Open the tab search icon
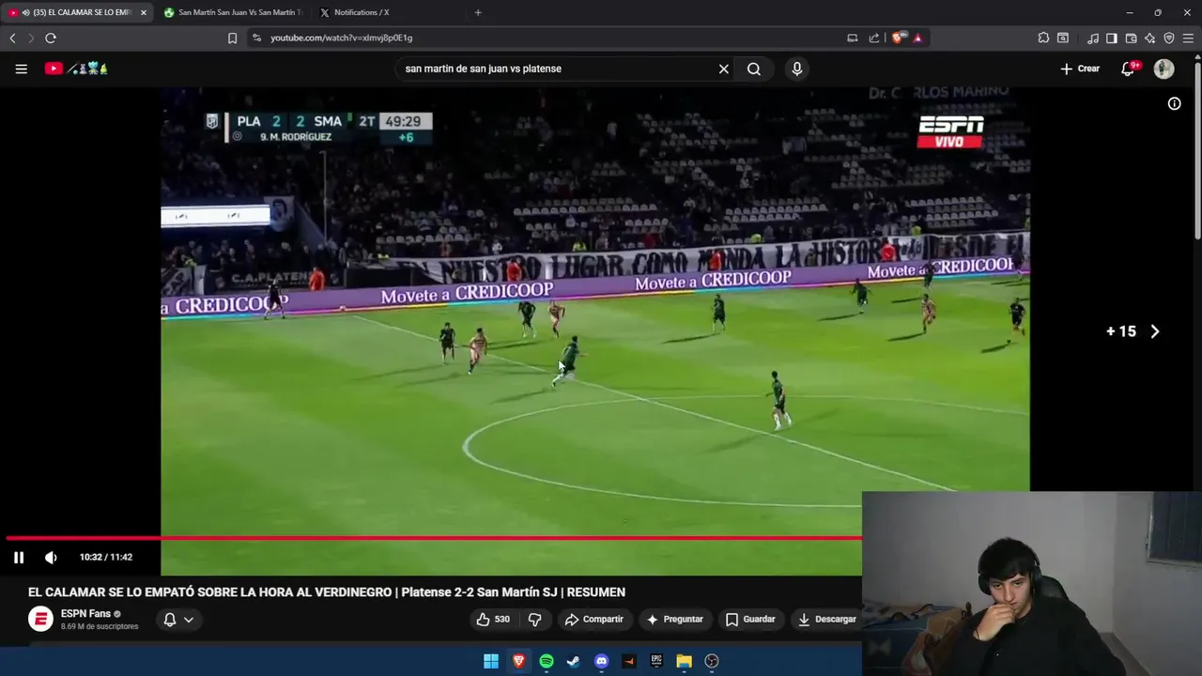This screenshot has height=676, width=1202. (x=1063, y=38)
